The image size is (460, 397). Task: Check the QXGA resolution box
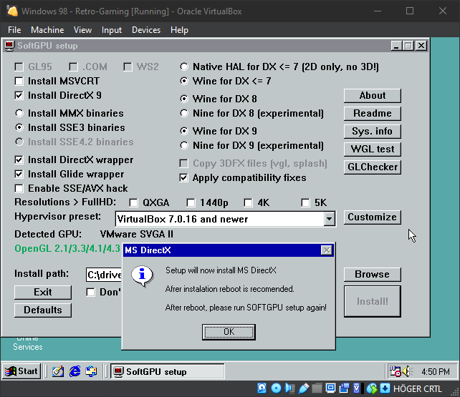click(133, 202)
